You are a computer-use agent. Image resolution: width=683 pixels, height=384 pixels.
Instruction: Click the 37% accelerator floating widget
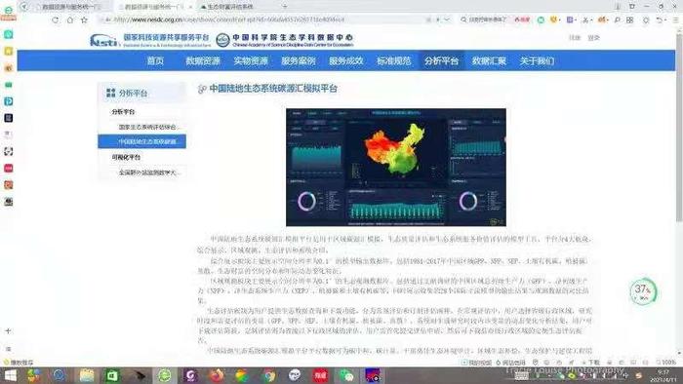[643, 291]
